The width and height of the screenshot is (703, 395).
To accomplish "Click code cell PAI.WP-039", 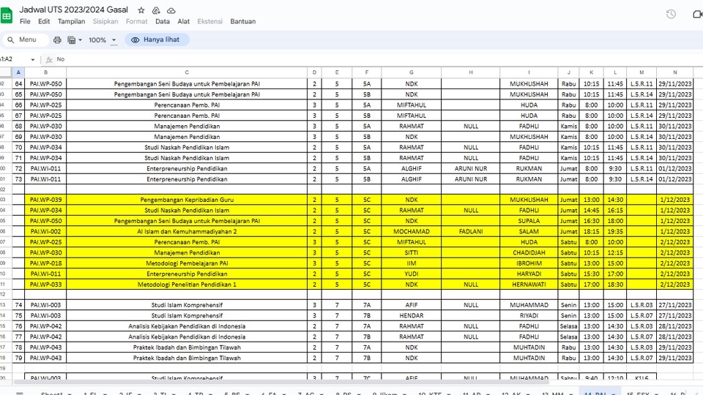I will (45, 200).
